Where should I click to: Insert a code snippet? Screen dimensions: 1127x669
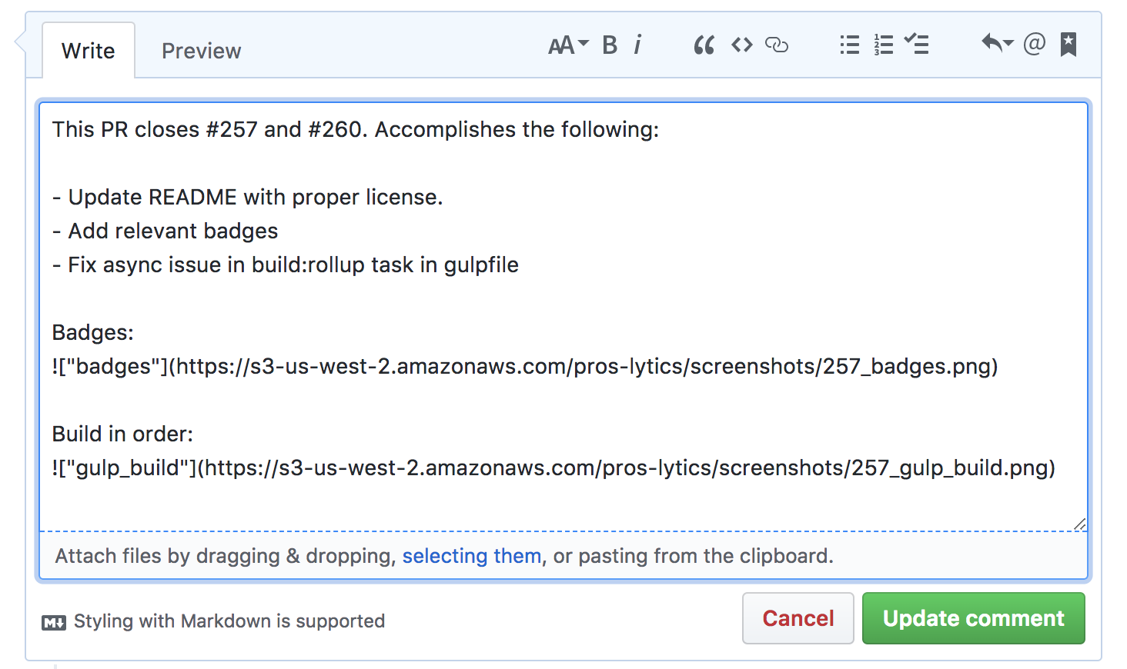point(741,45)
